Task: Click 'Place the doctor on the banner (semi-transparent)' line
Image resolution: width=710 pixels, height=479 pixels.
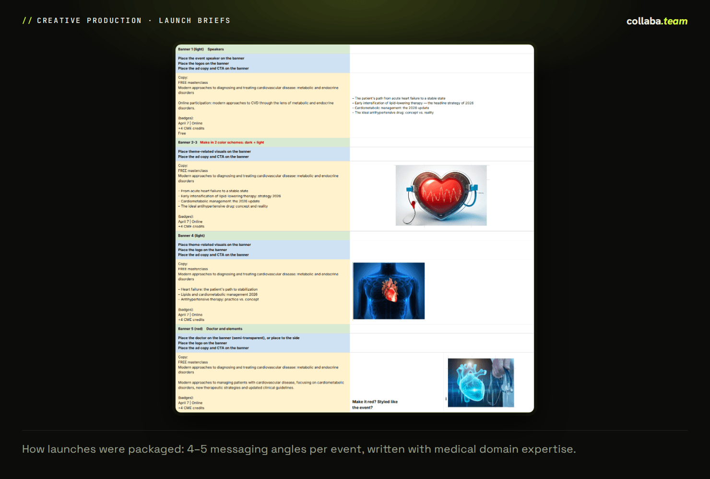Action: (238, 338)
